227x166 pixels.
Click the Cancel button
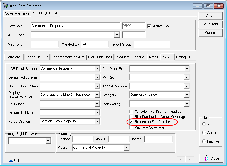coord(210,33)
